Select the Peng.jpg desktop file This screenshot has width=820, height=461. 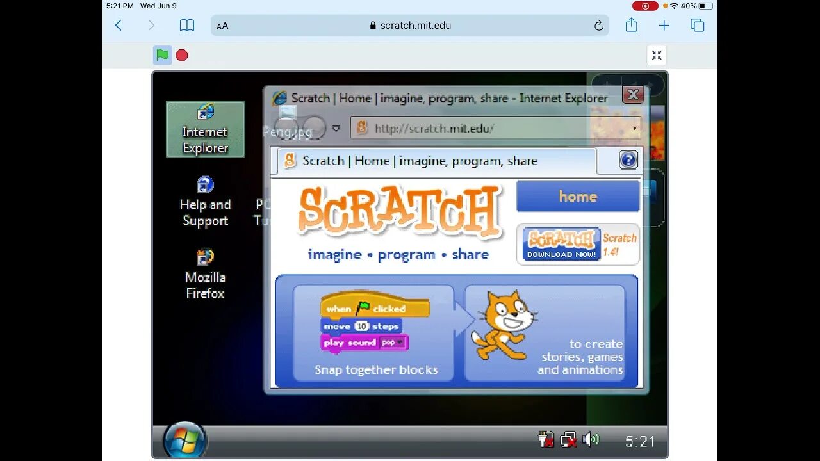click(x=288, y=123)
